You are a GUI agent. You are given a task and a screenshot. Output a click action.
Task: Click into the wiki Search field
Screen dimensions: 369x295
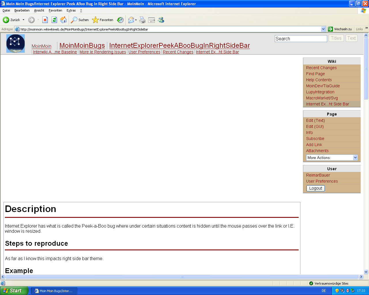point(301,39)
